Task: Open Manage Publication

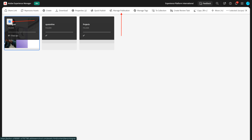Action: coord(120,11)
